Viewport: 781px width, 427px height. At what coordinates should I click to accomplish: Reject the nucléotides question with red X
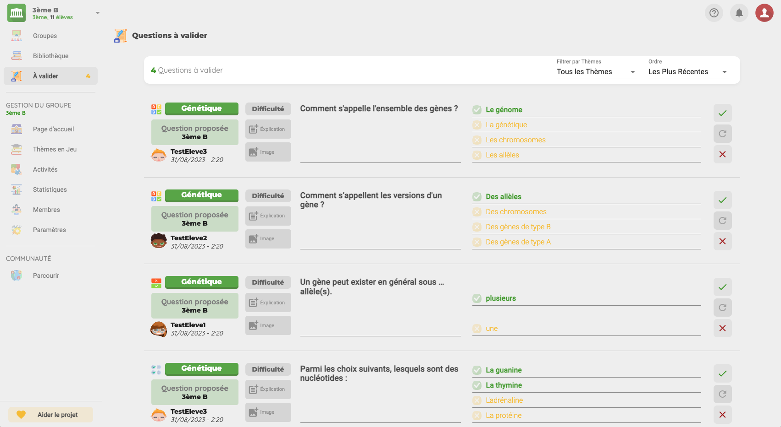coord(722,415)
